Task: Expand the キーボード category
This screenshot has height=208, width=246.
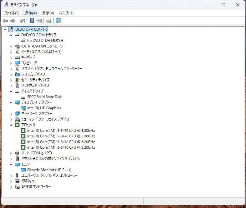Action: 11,57
